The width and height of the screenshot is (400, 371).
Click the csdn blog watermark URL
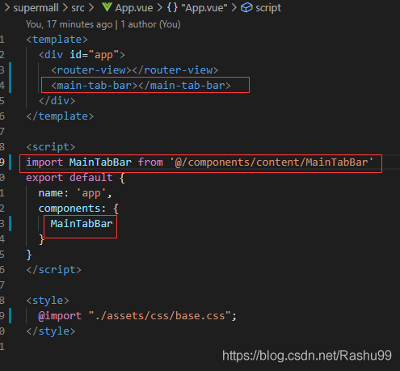pyautogui.click(x=307, y=356)
